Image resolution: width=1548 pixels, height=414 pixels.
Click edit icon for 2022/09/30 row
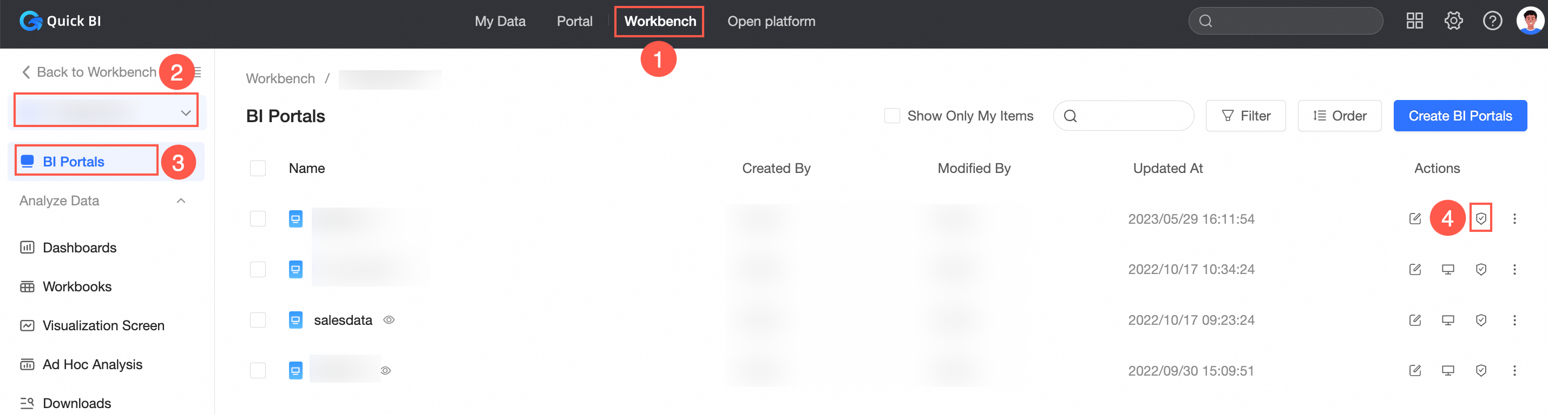click(x=1415, y=371)
